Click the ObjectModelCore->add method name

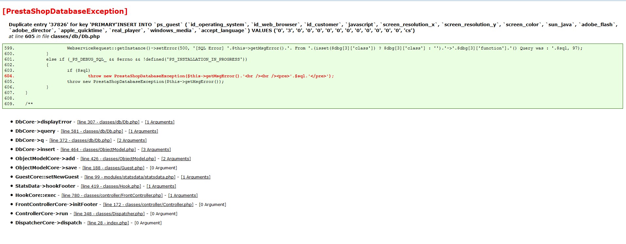(45, 159)
